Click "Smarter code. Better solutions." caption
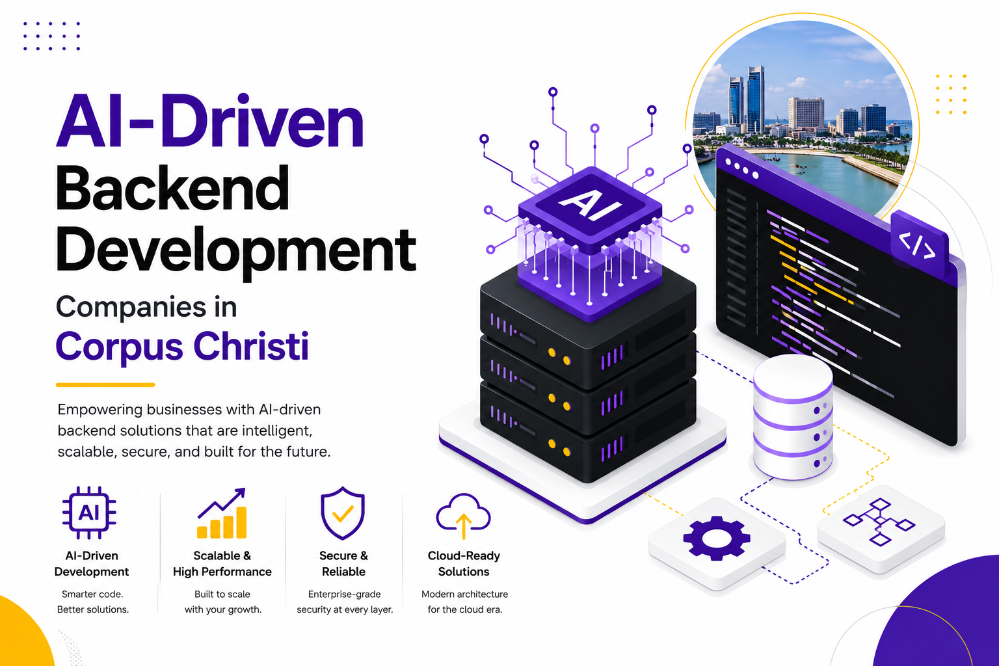This screenshot has width=999, height=666. click(93, 602)
